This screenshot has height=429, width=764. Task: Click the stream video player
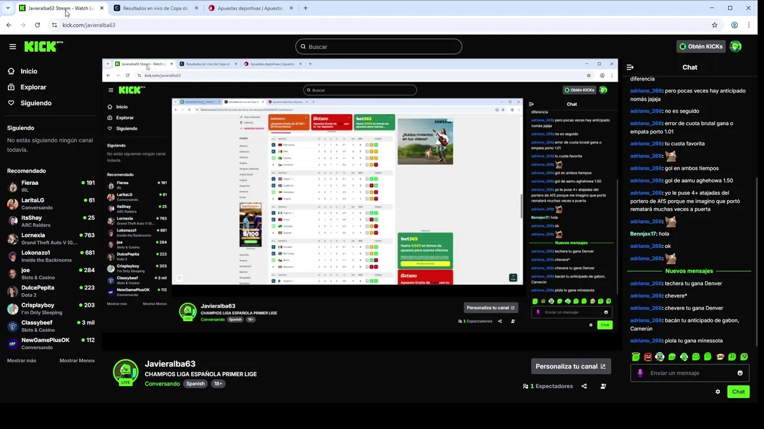pyautogui.click(x=360, y=203)
